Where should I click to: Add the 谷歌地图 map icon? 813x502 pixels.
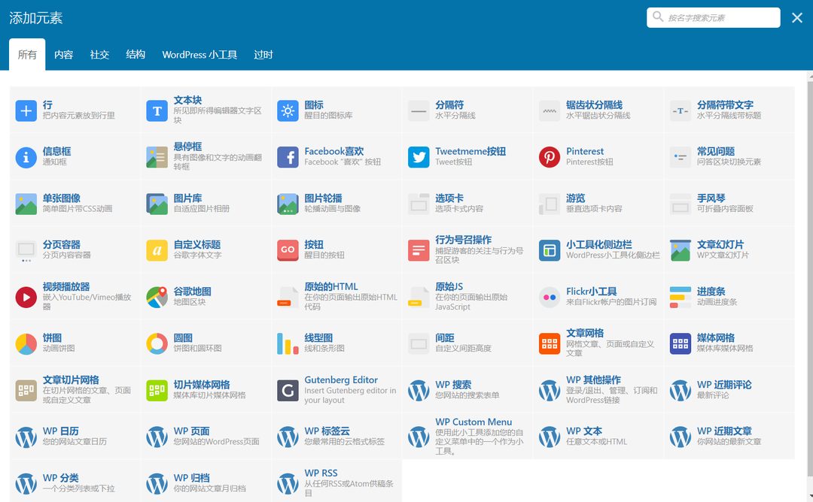click(x=157, y=297)
